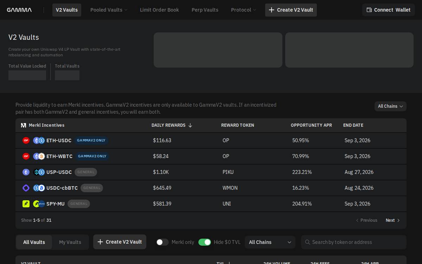Expand the Protocol menu
Screen dimensions: 422x264
[x=243, y=10]
